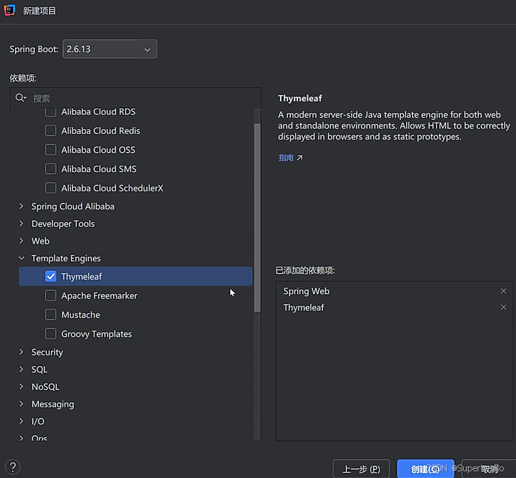Open the Spring Boot version dropdown

click(110, 49)
